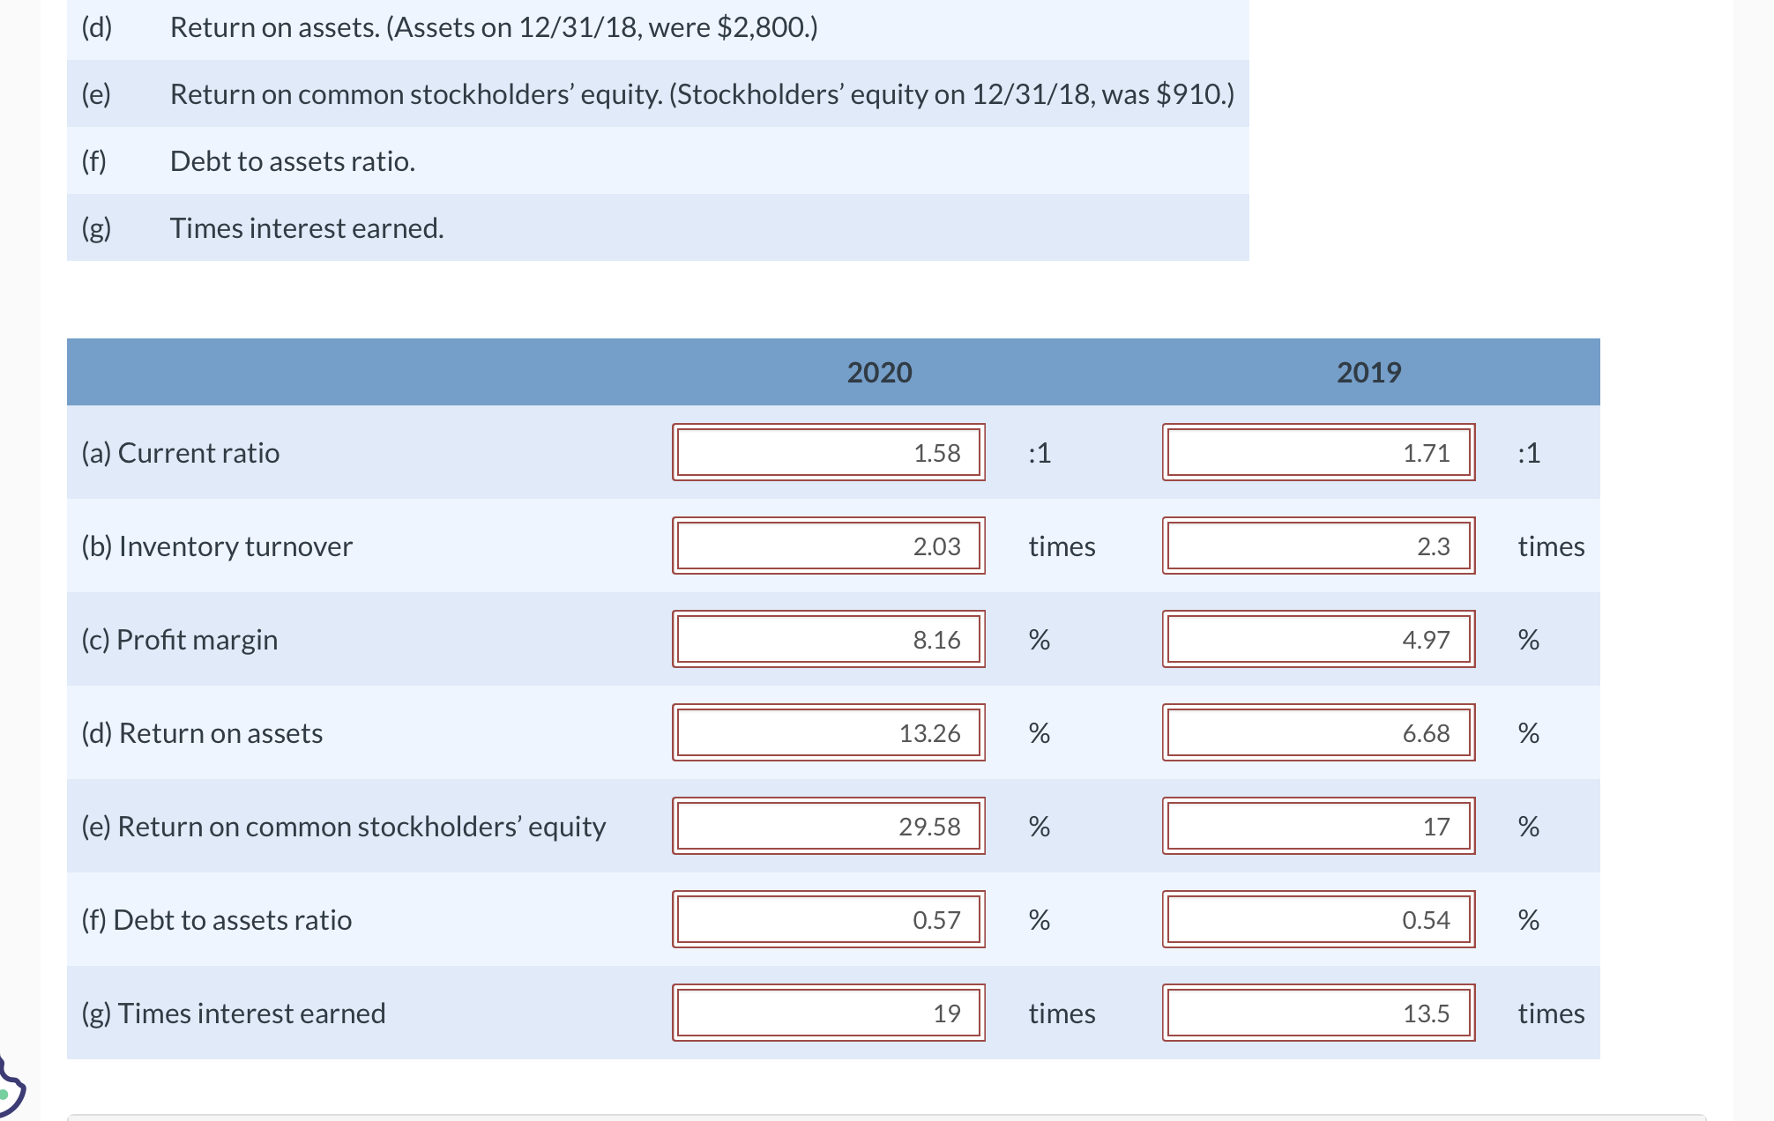Select the 2019 Debt to assets input showing 0.54

(1317, 920)
